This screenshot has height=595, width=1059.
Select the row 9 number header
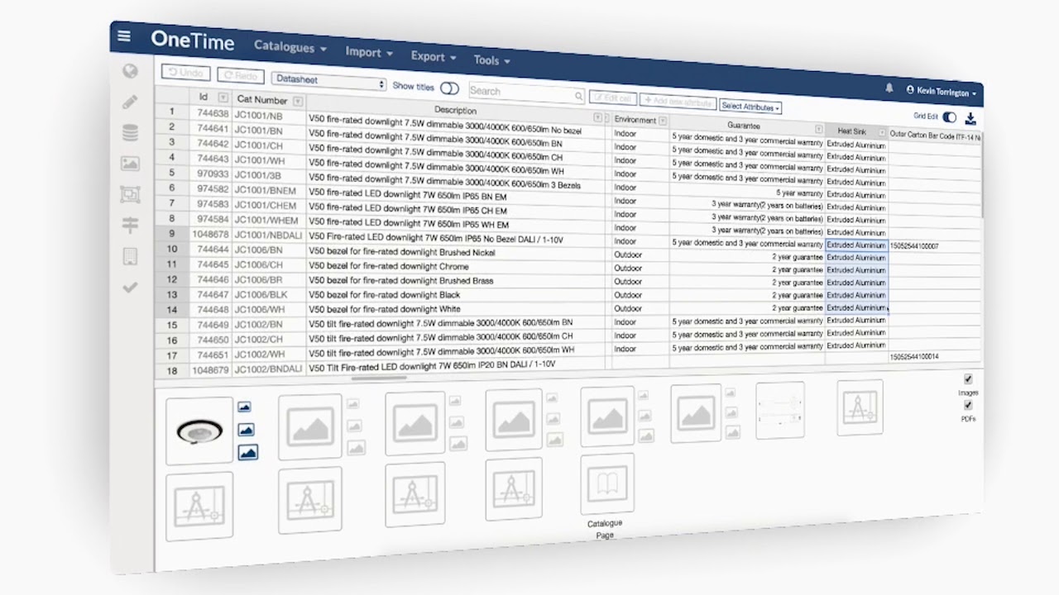click(x=171, y=234)
